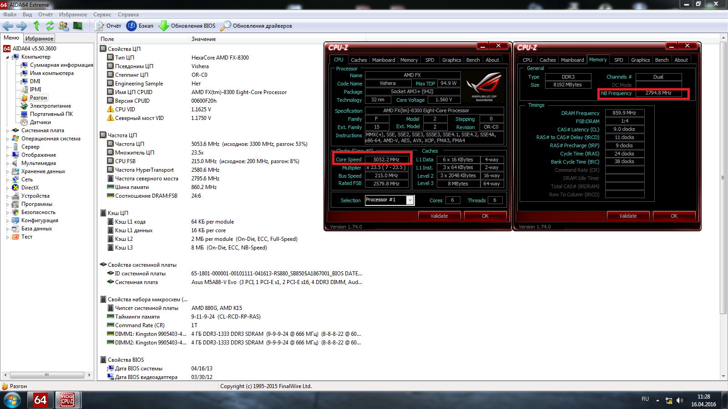Switch to the Меню sidebar tab
728x409 pixels.
coord(11,38)
